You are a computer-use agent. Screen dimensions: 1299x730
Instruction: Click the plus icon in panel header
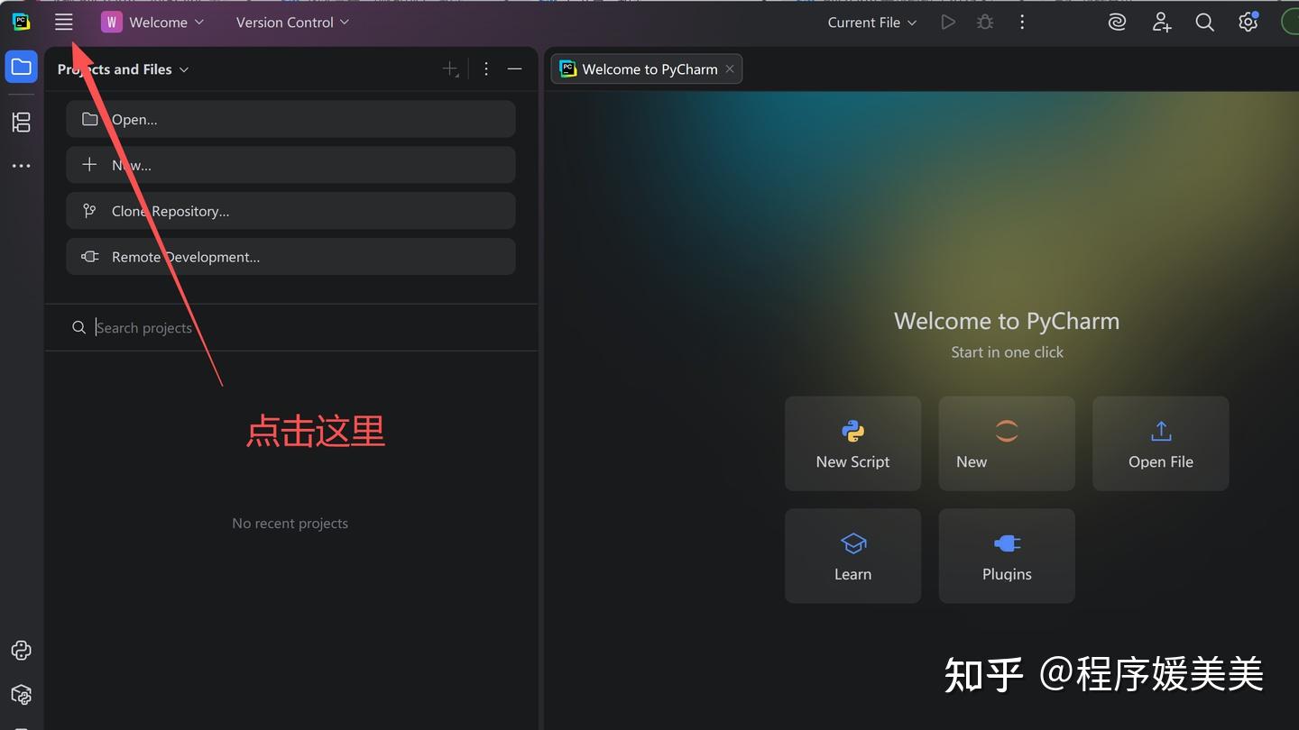[450, 69]
